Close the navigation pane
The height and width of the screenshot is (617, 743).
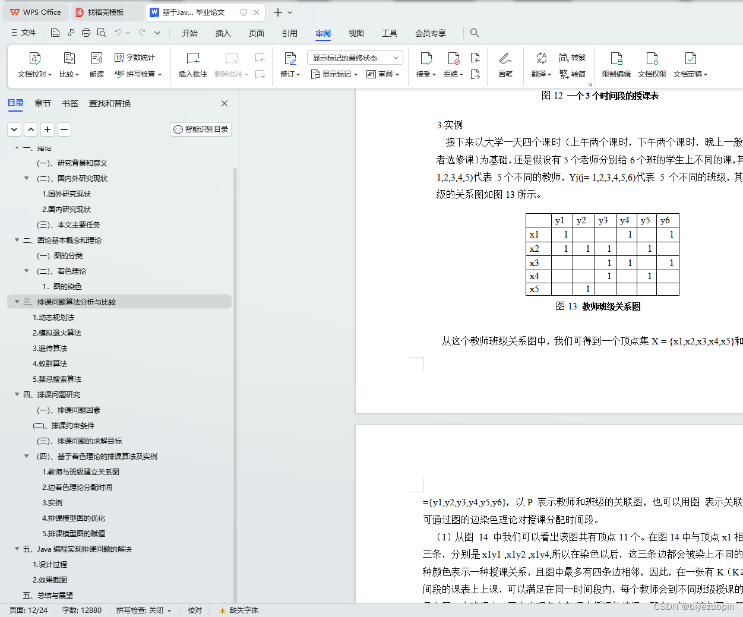(x=225, y=103)
